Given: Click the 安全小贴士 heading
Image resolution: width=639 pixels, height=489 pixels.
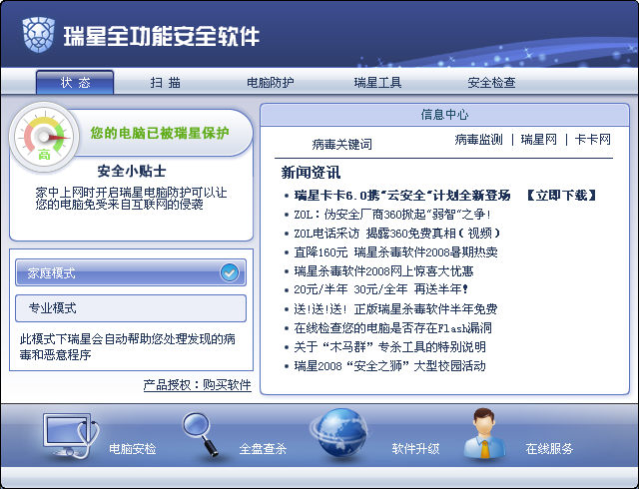Looking at the screenshot, I should tap(132, 171).
